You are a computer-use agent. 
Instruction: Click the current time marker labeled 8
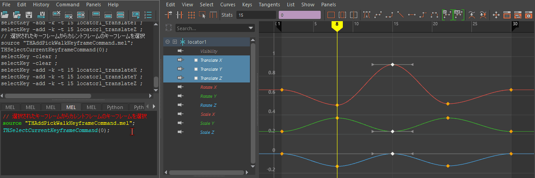(337, 26)
